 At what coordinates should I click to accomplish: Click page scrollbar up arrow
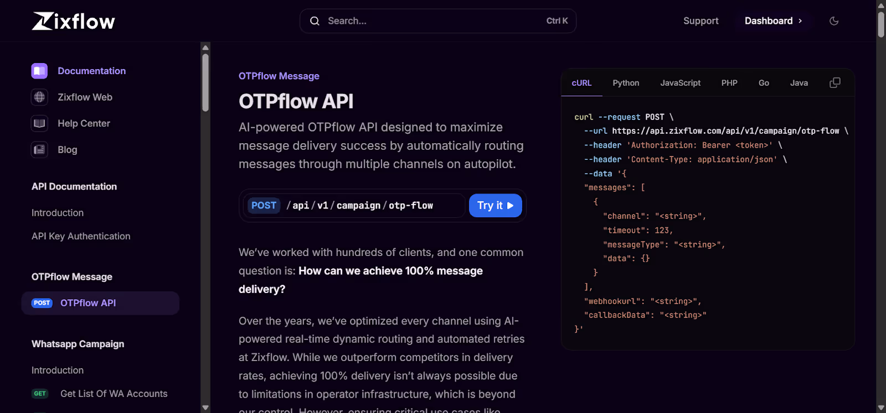(881, 5)
